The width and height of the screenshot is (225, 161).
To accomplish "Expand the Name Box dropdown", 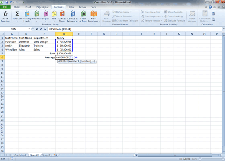I will pyautogui.click(x=29, y=29).
